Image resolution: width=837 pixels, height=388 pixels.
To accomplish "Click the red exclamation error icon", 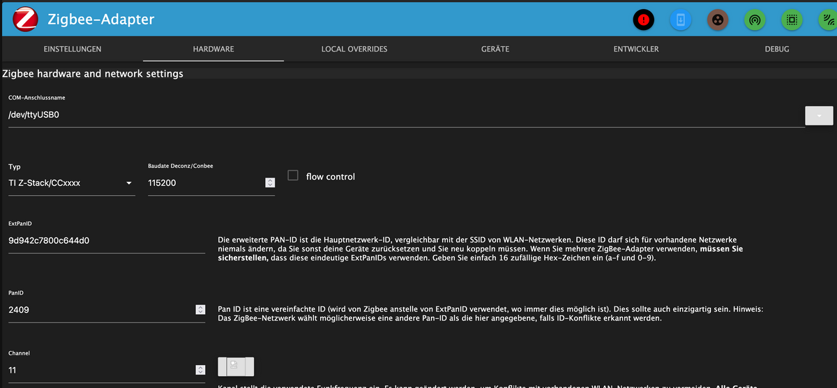I will point(644,20).
